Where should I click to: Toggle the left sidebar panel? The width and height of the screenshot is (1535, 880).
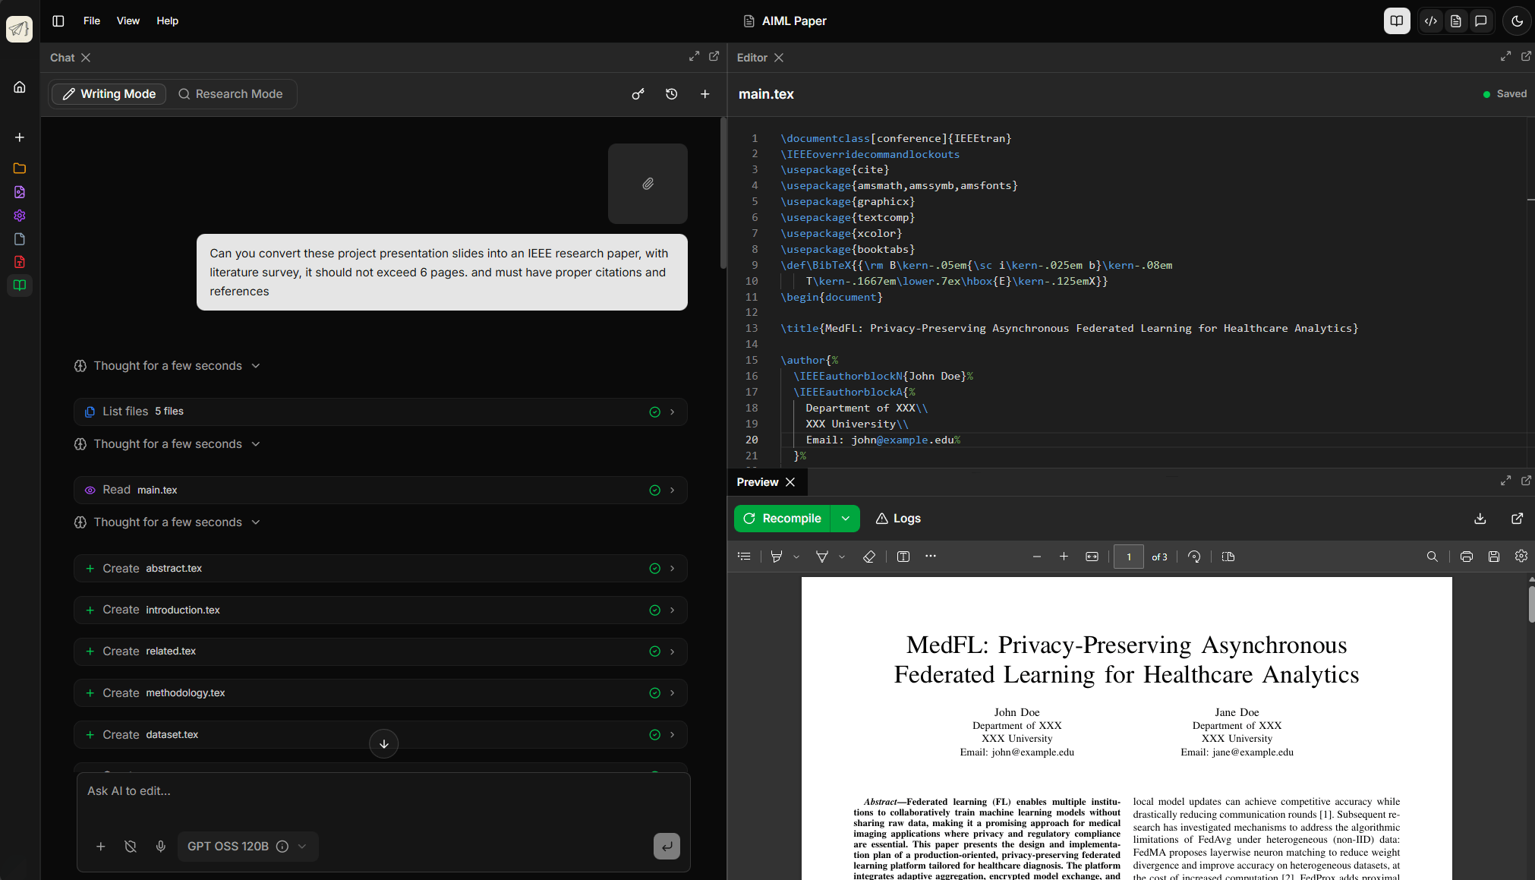58,21
